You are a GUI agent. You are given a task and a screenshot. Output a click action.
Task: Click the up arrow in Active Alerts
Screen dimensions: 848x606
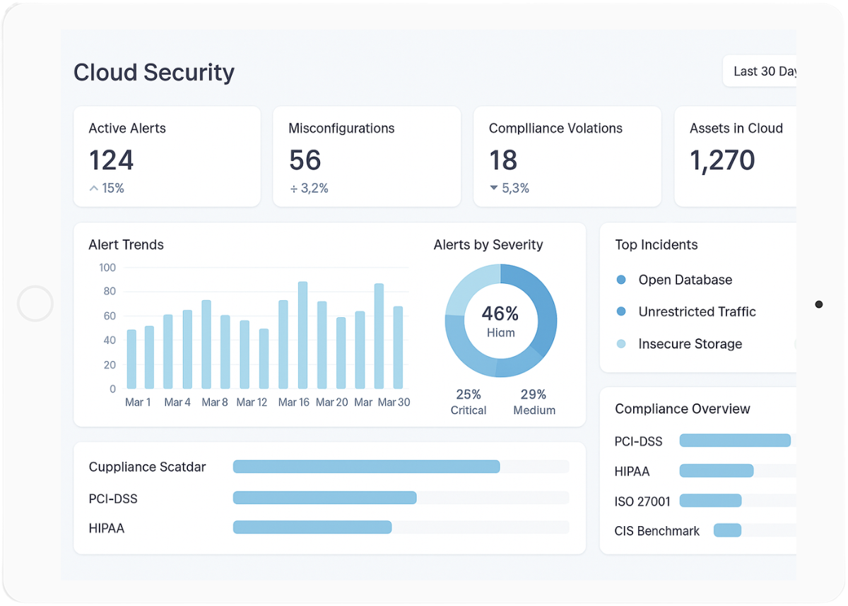[x=93, y=189]
